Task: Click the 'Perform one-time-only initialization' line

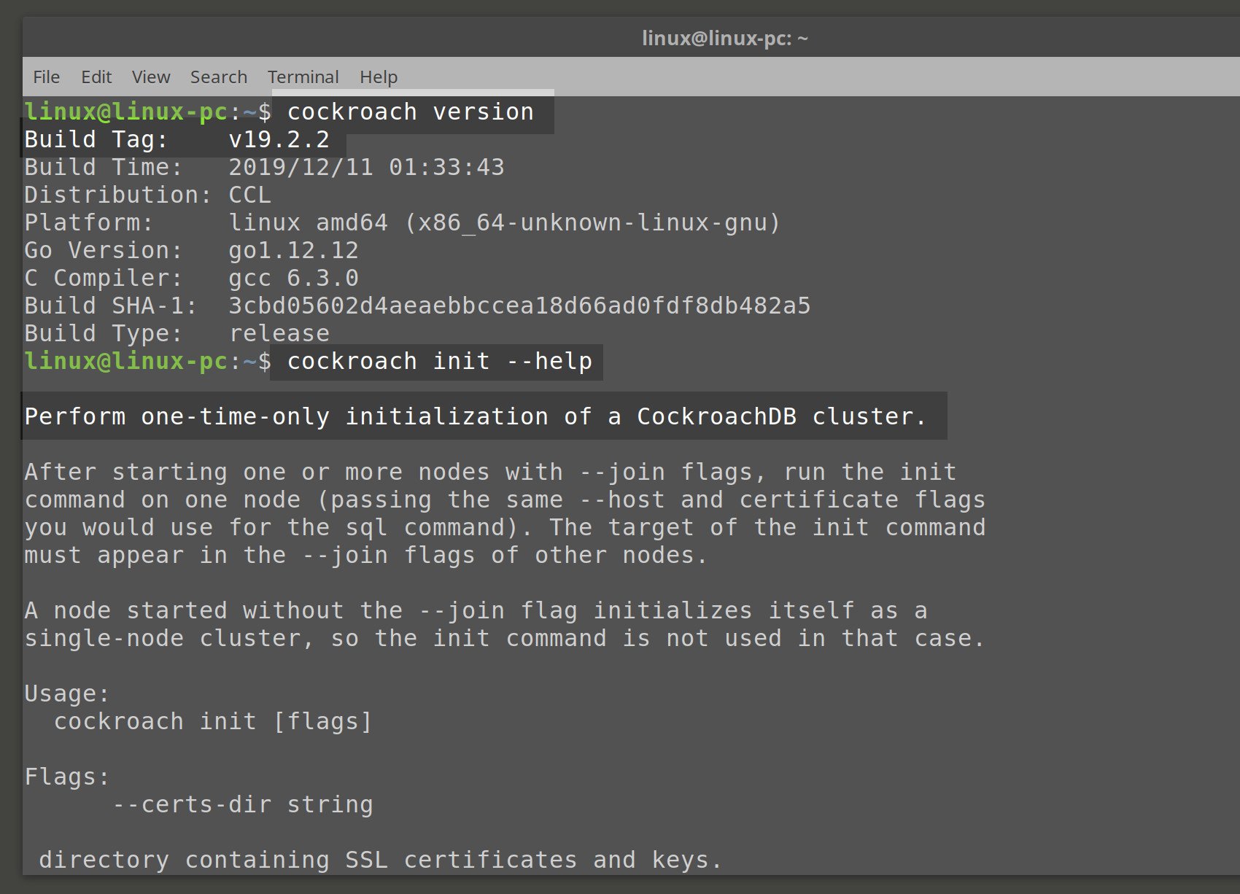Action: point(476,416)
